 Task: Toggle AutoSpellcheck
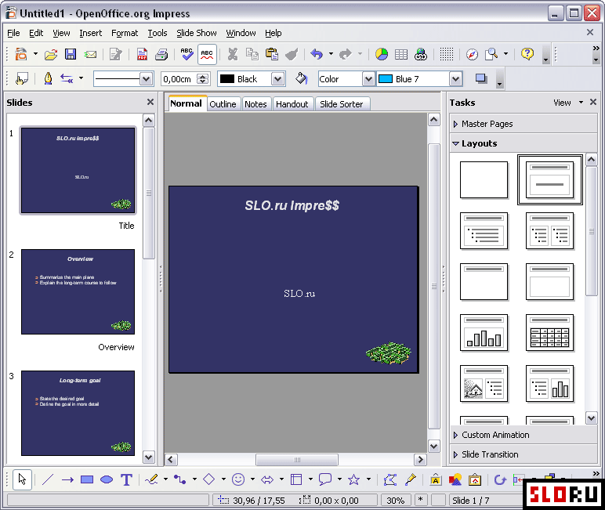207,54
